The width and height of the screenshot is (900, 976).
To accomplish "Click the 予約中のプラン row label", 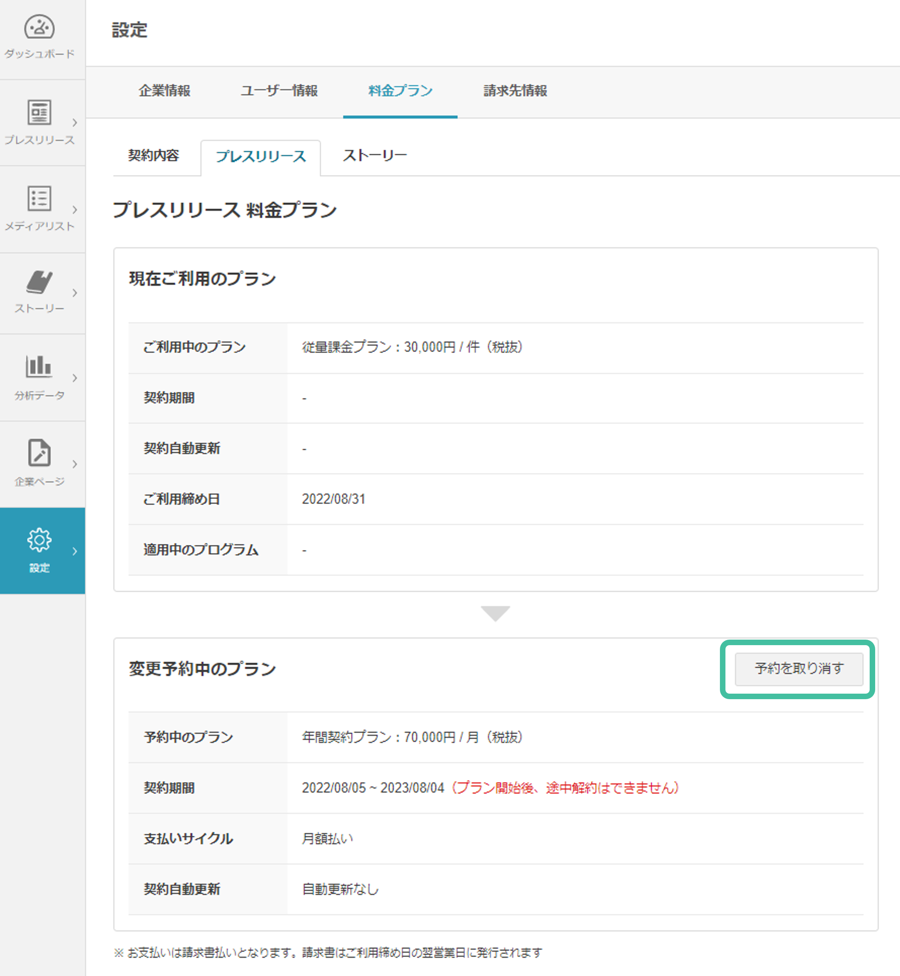I will coord(188,737).
